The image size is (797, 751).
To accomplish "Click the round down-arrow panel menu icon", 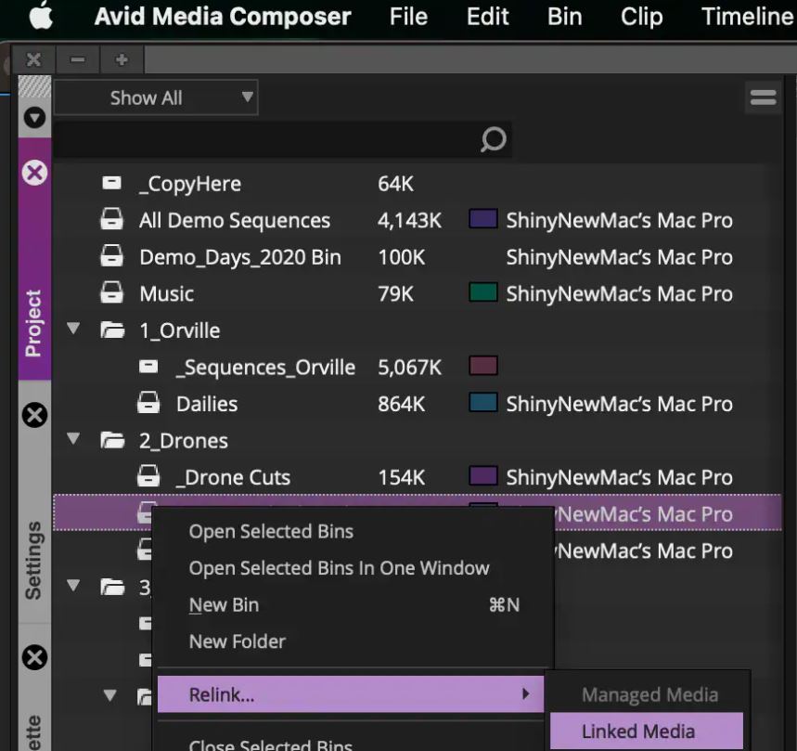I will (x=34, y=118).
